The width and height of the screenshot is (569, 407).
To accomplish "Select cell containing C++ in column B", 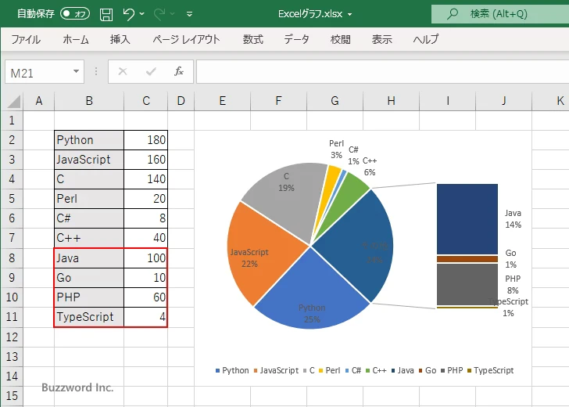I will point(89,238).
